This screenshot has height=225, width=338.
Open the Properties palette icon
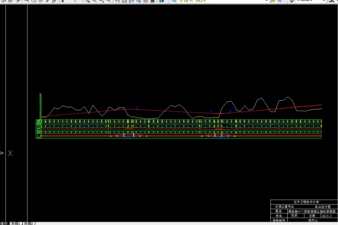click(117, 1)
